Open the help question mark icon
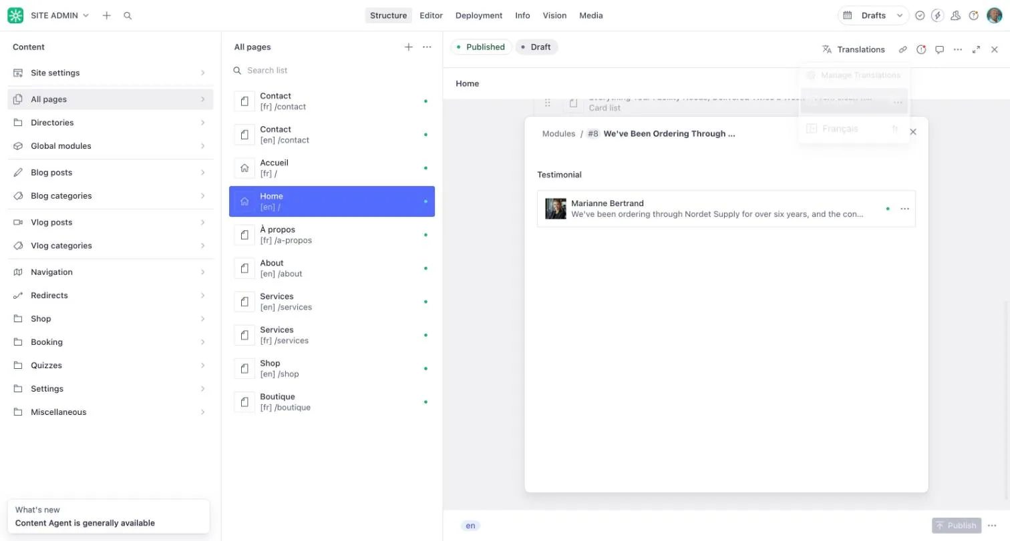This screenshot has height=541, width=1010. pos(974,15)
